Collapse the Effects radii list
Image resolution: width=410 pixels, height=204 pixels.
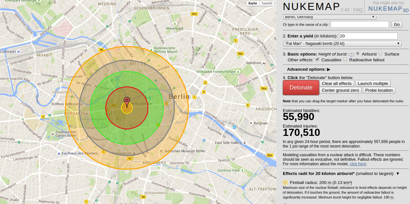click(397, 173)
